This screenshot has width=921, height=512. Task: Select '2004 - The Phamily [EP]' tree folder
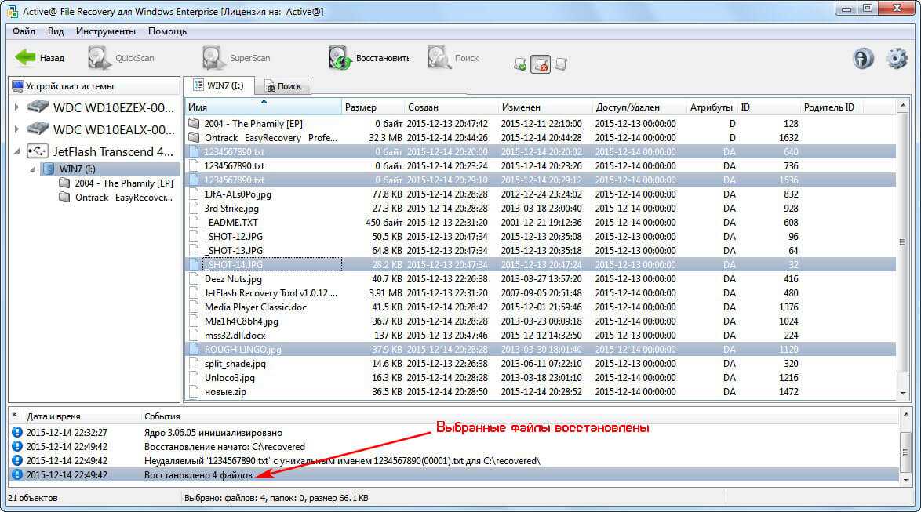click(x=116, y=183)
